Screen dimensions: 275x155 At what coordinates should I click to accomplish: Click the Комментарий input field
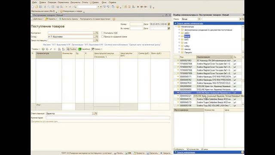pyautogui.click(x=108, y=118)
